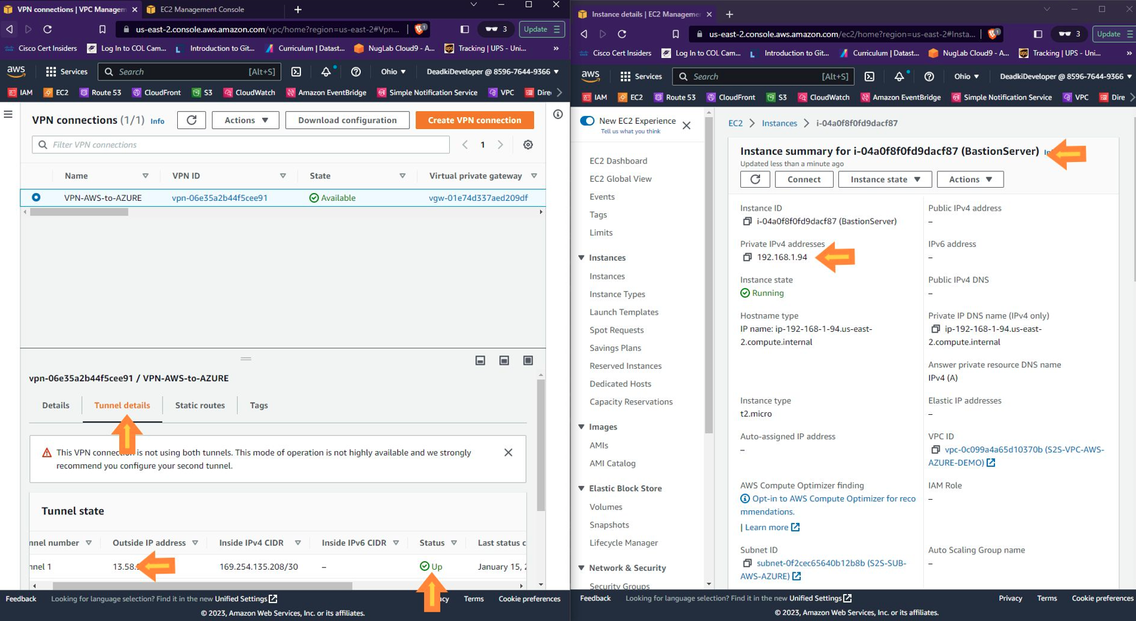
Task: Open Instance Types in sidebar
Action: point(617,294)
